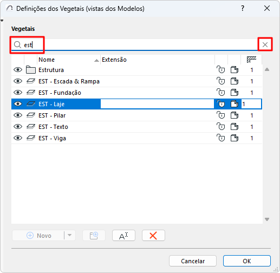Screen dimensions: 280x273
Task: Click the layer icon of EST - Viga
Action: coord(31,138)
